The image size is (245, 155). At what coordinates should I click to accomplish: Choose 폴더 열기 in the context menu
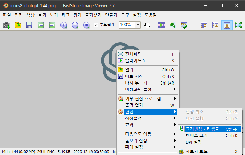pyautogui.click(x=147, y=105)
